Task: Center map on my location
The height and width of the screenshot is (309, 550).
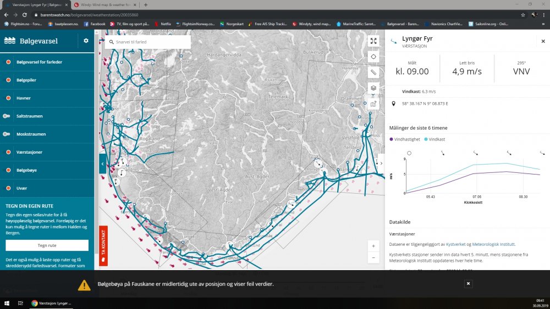Action: click(x=373, y=57)
